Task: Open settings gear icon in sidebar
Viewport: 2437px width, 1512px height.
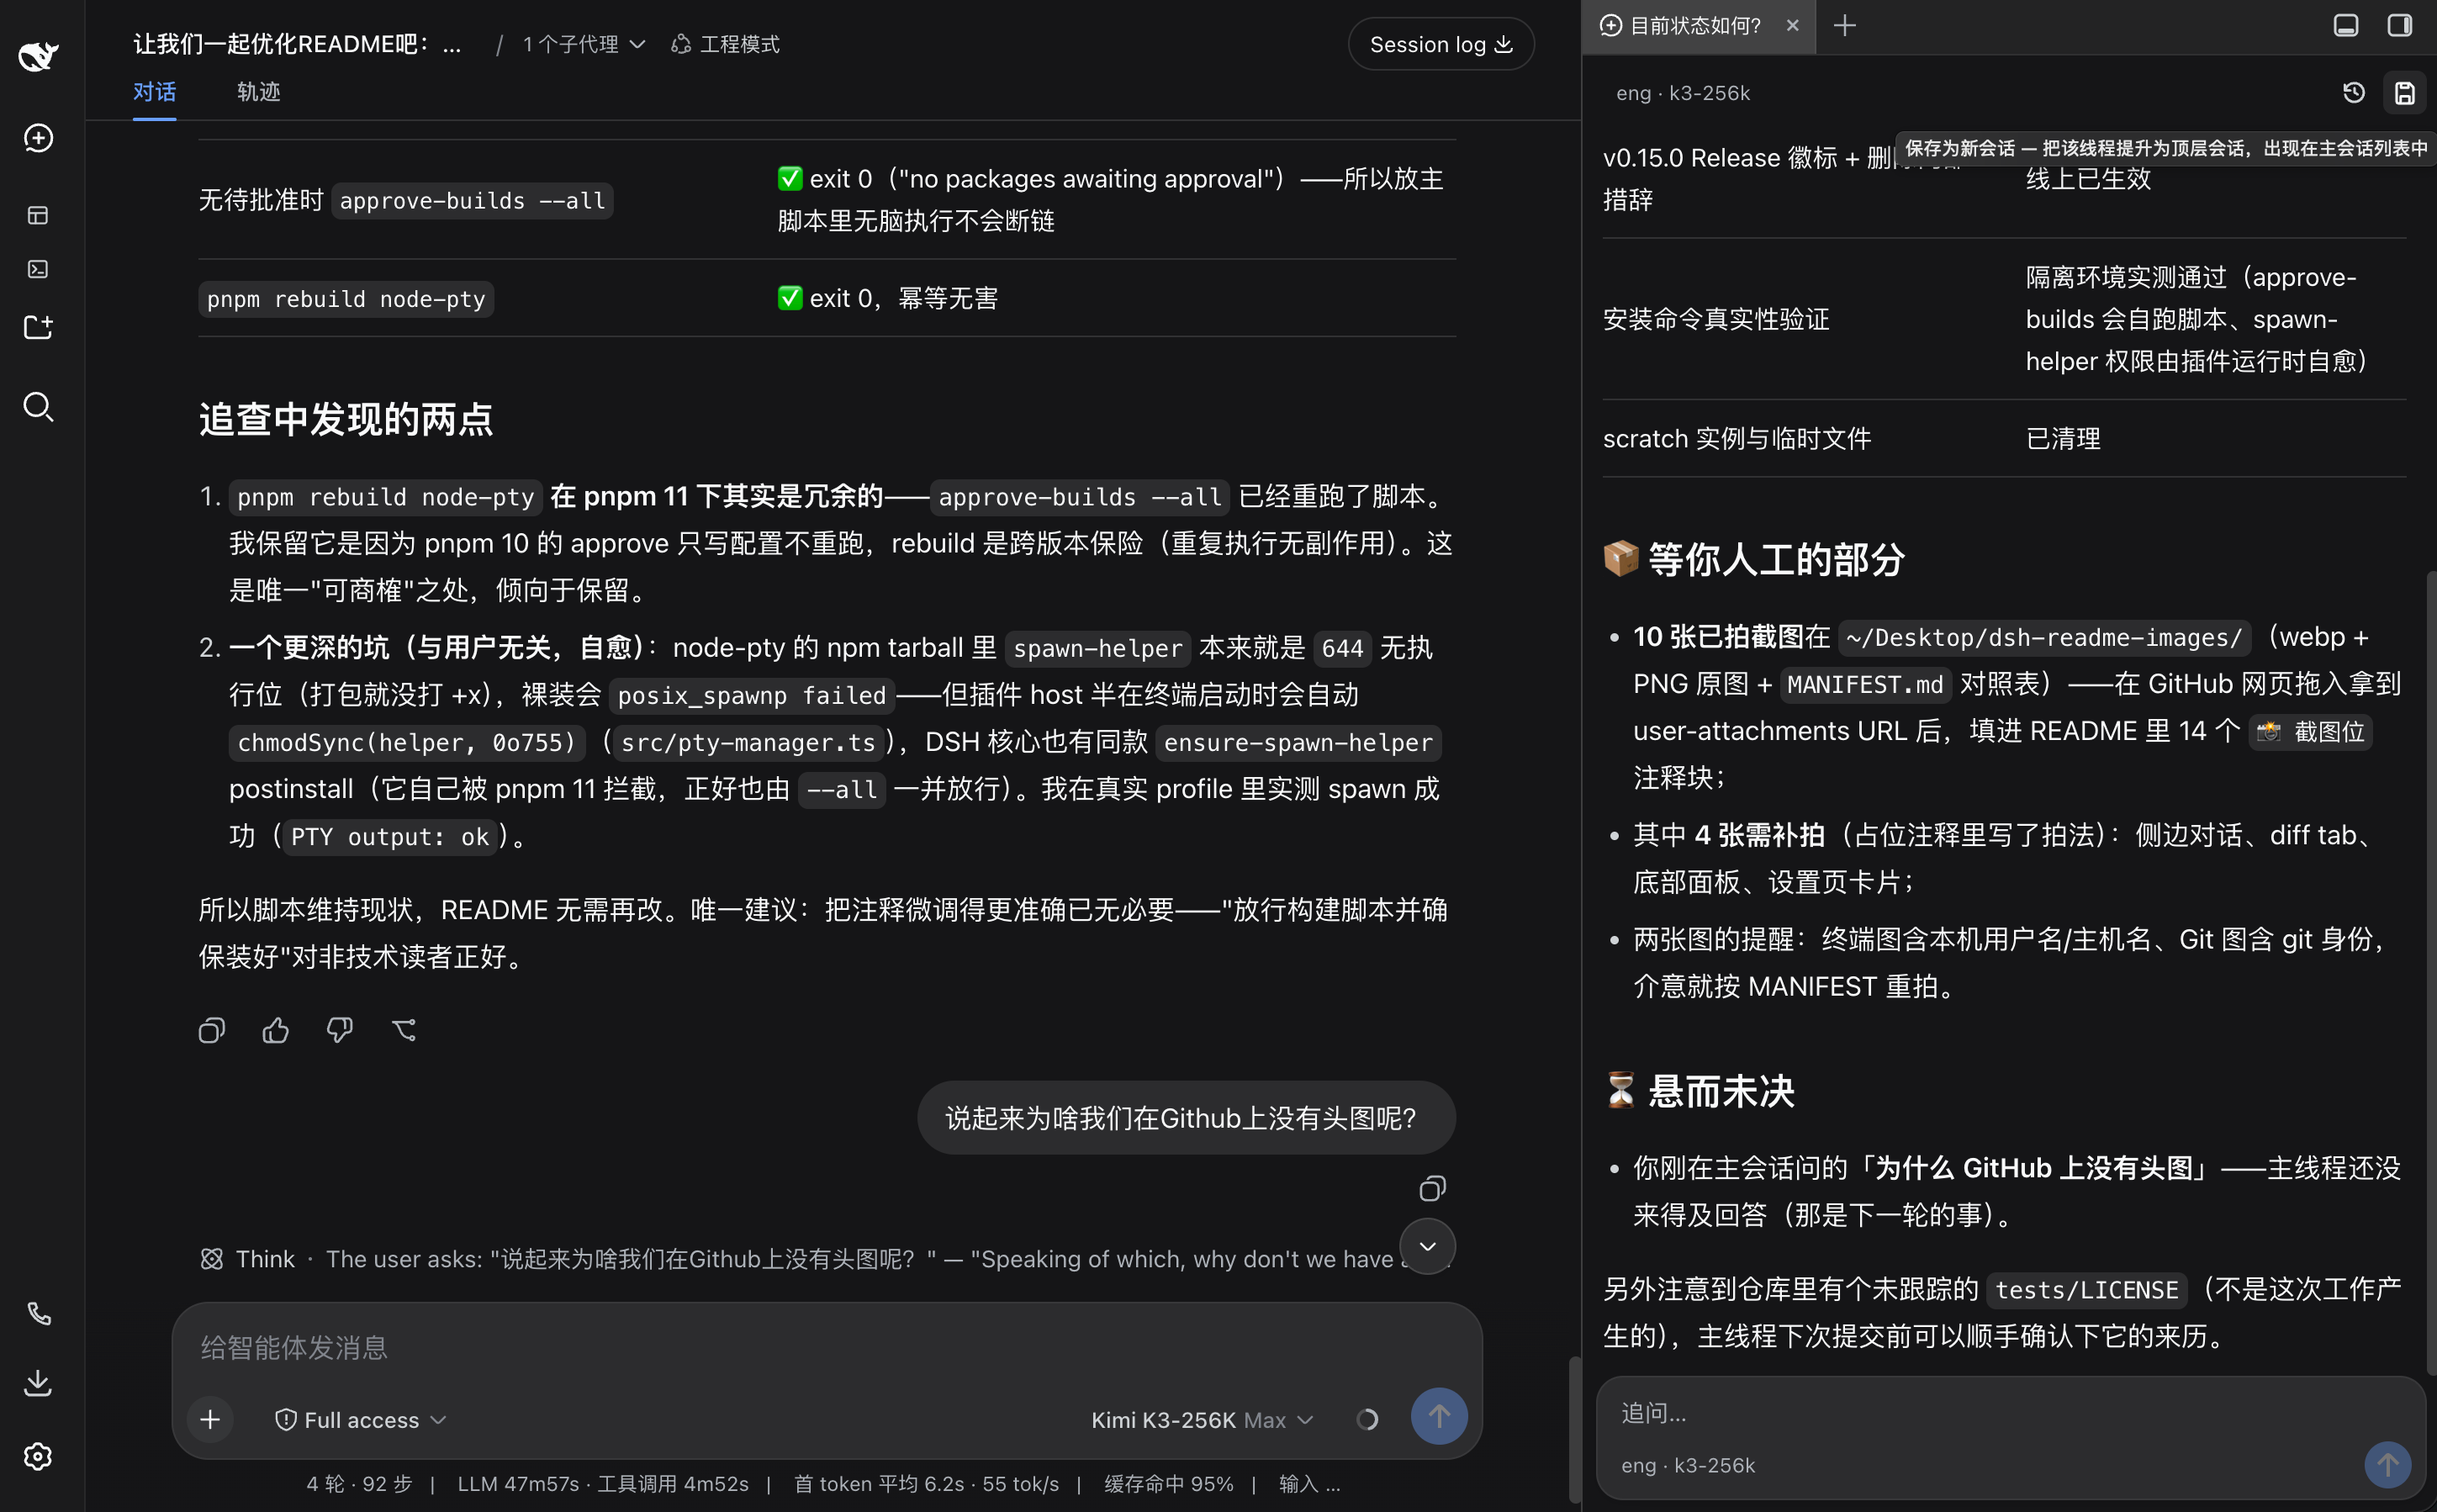Action: click(x=38, y=1456)
